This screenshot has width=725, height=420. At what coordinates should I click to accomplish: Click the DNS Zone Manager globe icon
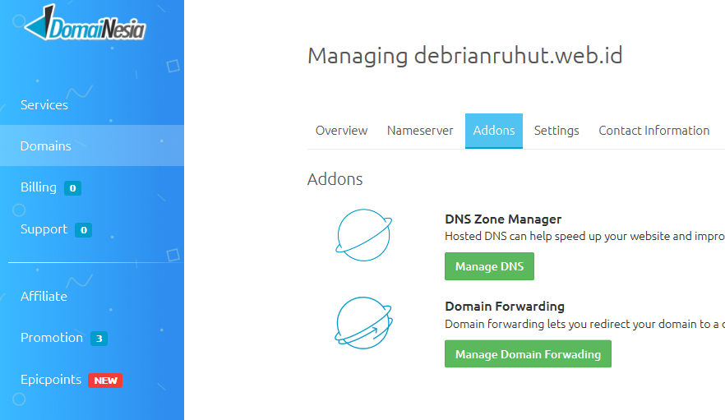click(x=363, y=235)
